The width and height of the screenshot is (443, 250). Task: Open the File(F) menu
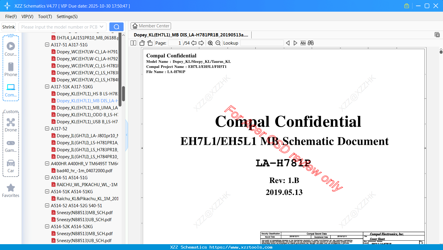(x=11, y=17)
